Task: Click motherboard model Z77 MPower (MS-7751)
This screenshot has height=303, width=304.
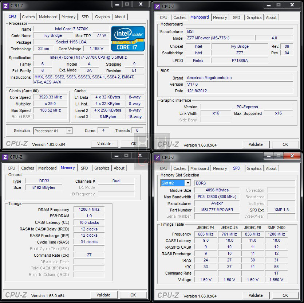Action: 220,38
